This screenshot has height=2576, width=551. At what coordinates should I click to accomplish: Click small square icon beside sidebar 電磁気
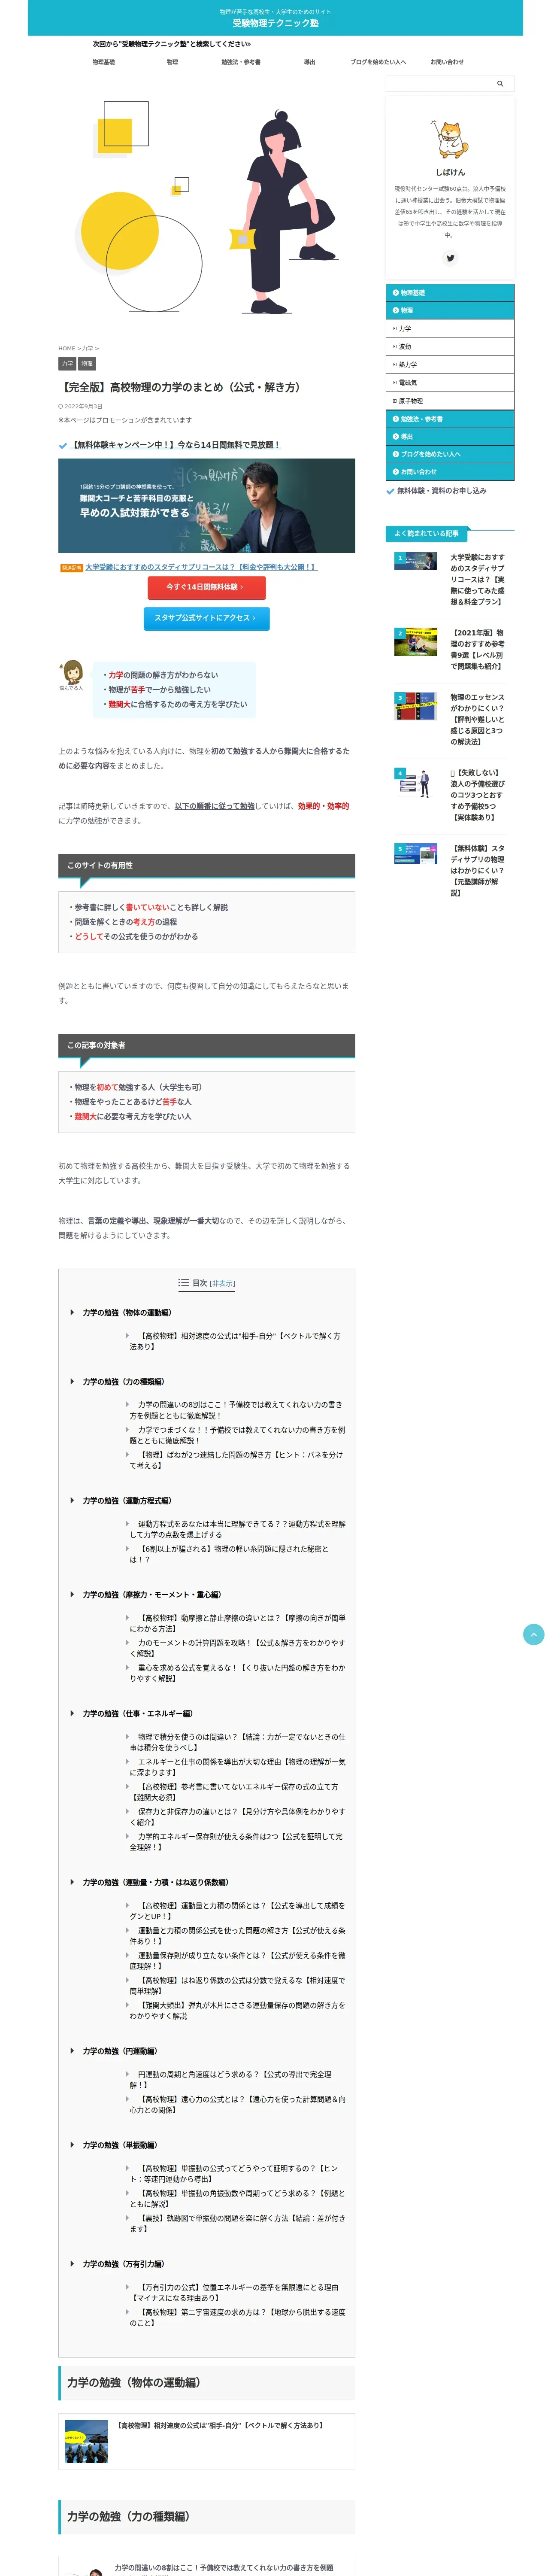pyautogui.click(x=395, y=383)
